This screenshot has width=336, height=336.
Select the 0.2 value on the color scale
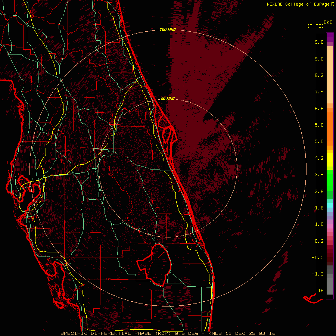point(319,241)
